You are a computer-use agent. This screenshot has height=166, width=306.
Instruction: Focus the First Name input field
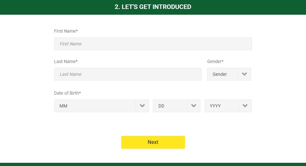pos(153,44)
